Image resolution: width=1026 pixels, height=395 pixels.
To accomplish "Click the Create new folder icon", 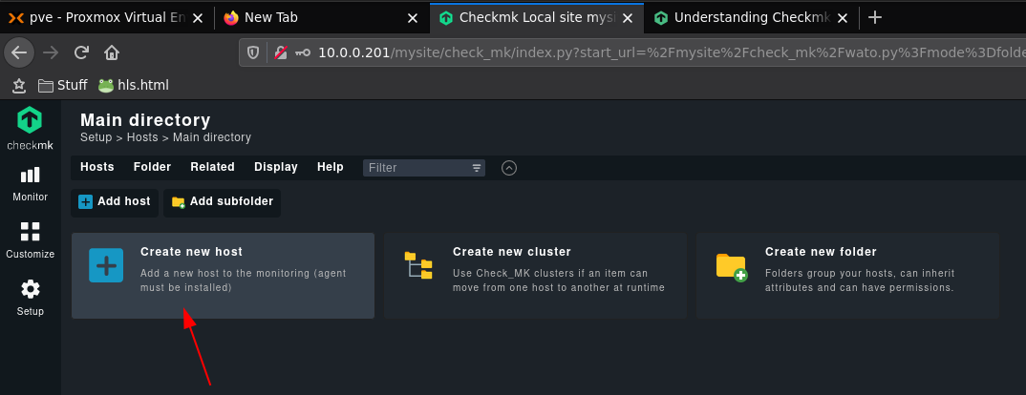I will pos(732,267).
